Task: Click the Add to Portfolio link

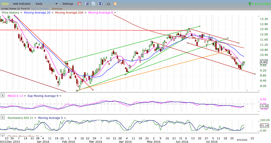Action: [x=40, y=8]
